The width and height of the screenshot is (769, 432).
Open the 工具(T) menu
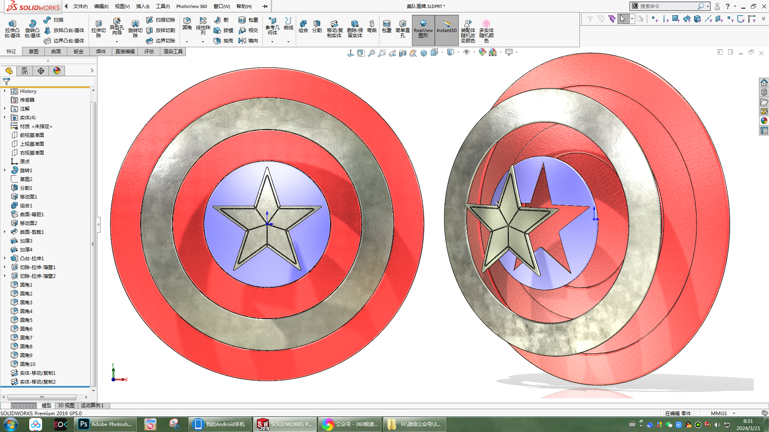(x=163, y=6)
